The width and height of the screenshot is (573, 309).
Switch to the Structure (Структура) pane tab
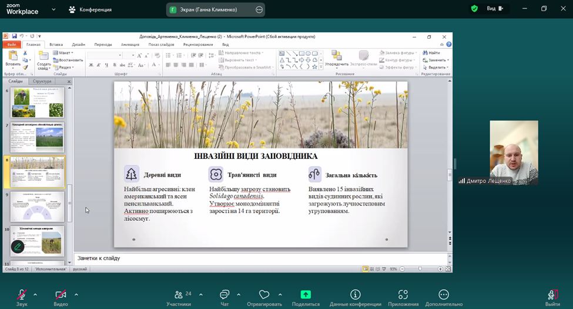42,81
